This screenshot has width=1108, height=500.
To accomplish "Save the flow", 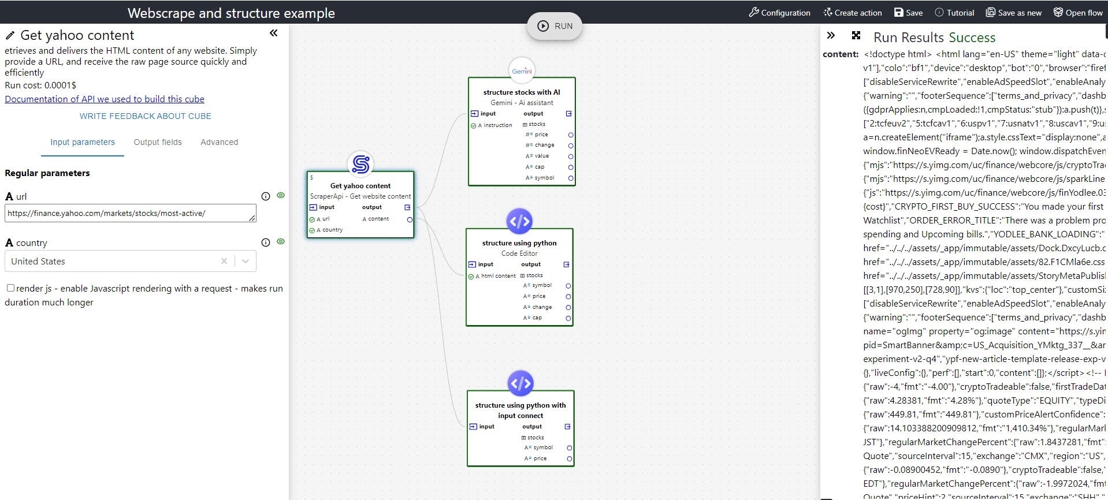I will pyautogui.click(x=908, y=13).
